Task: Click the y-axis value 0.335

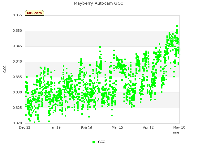Action: 17,77
